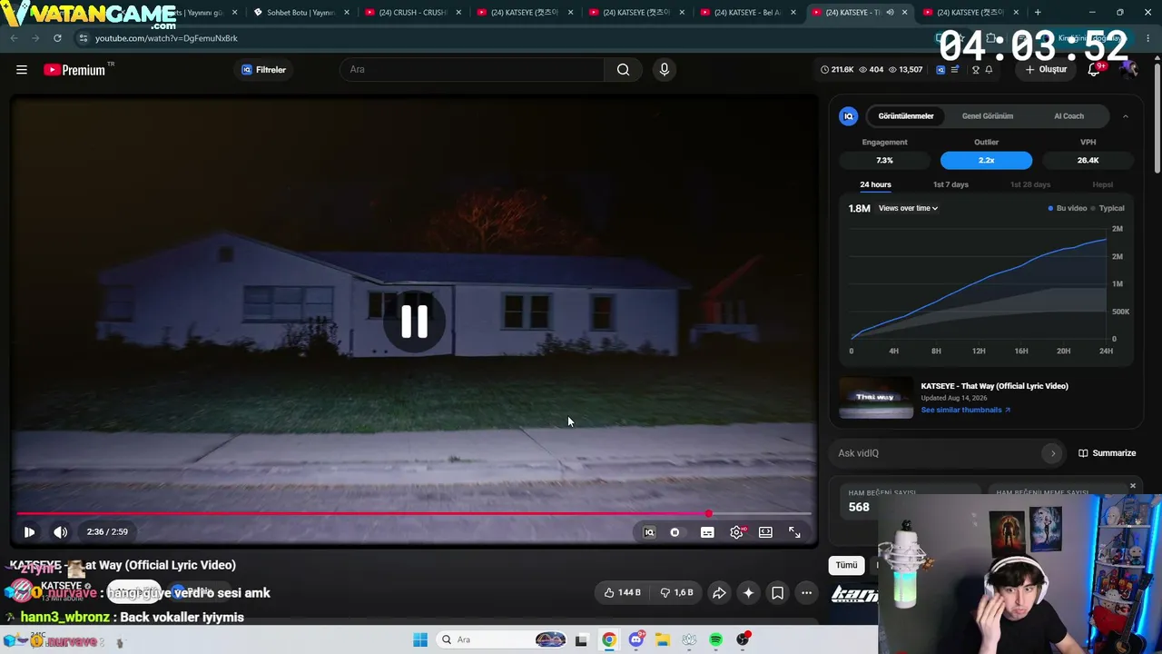Viewport: 1162px width, 654px height.
Task: Select the 24 hours time range
Action: pyautogui.click(x=875, y=184)
